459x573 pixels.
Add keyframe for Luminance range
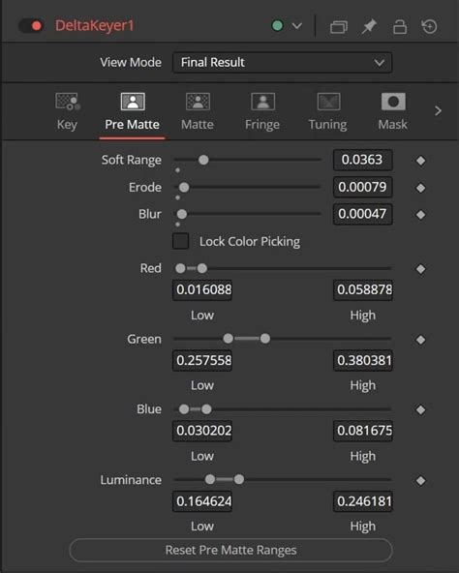click(x=420, y=480)
